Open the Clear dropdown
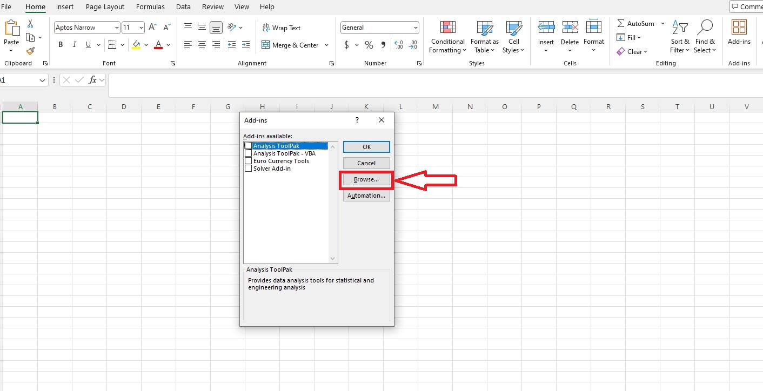The height and width of the screenshot is (391, 763). pos(632,52)
